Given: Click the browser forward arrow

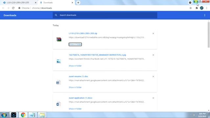Looking at the screenshot, I should click(8, 8).
